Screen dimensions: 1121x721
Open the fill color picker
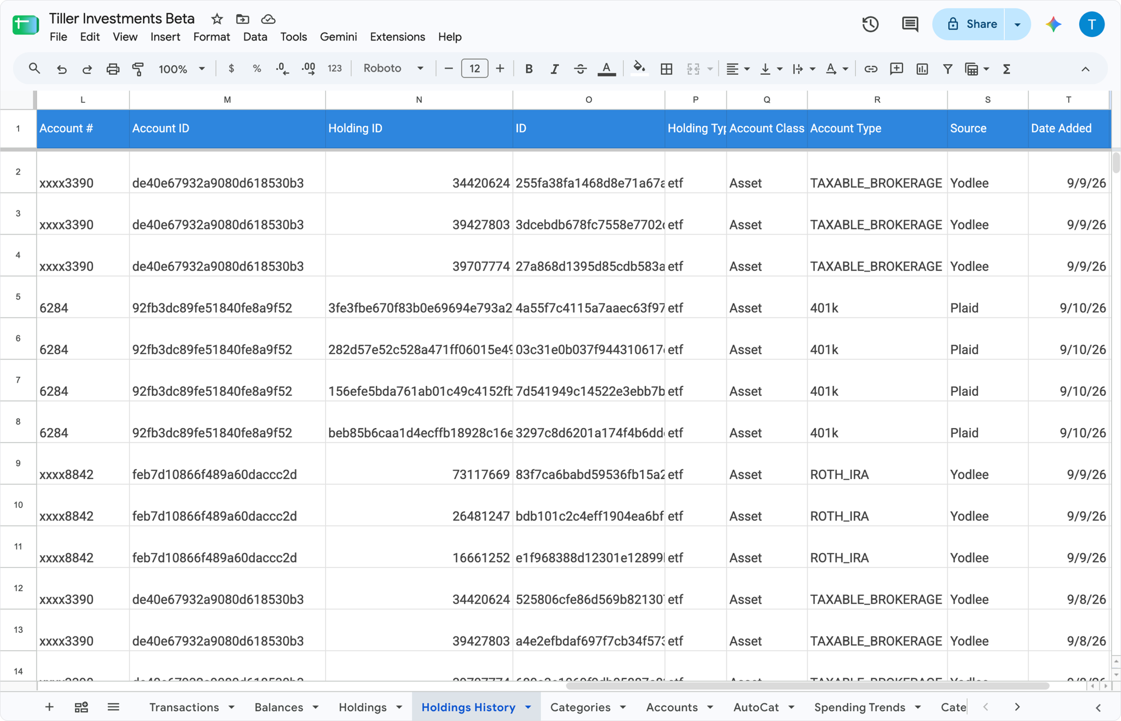(639, 68)
